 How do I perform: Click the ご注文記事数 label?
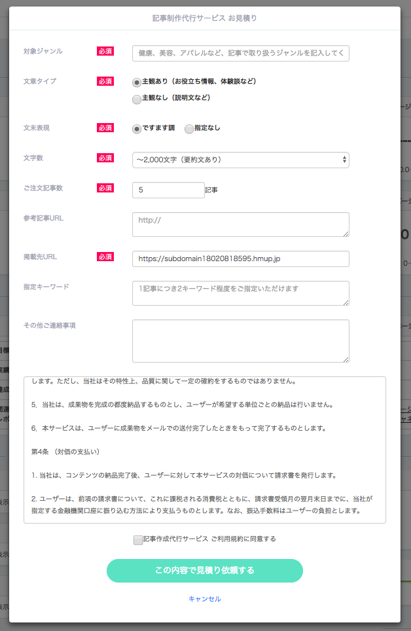click(x=43, y=188)
